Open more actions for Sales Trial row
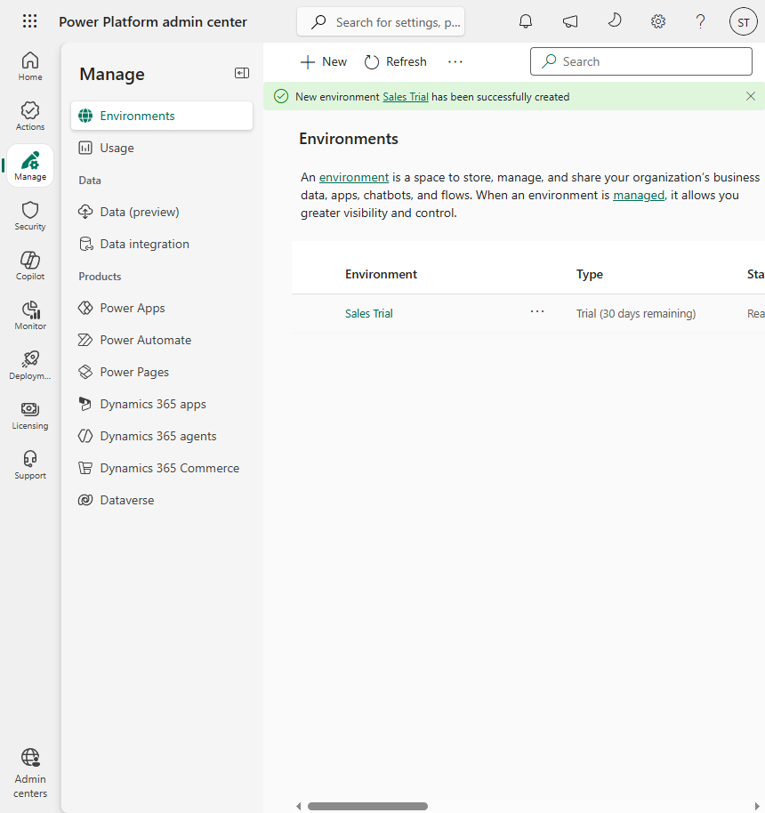This screenshot has height=813, width=765. (537, 311)
